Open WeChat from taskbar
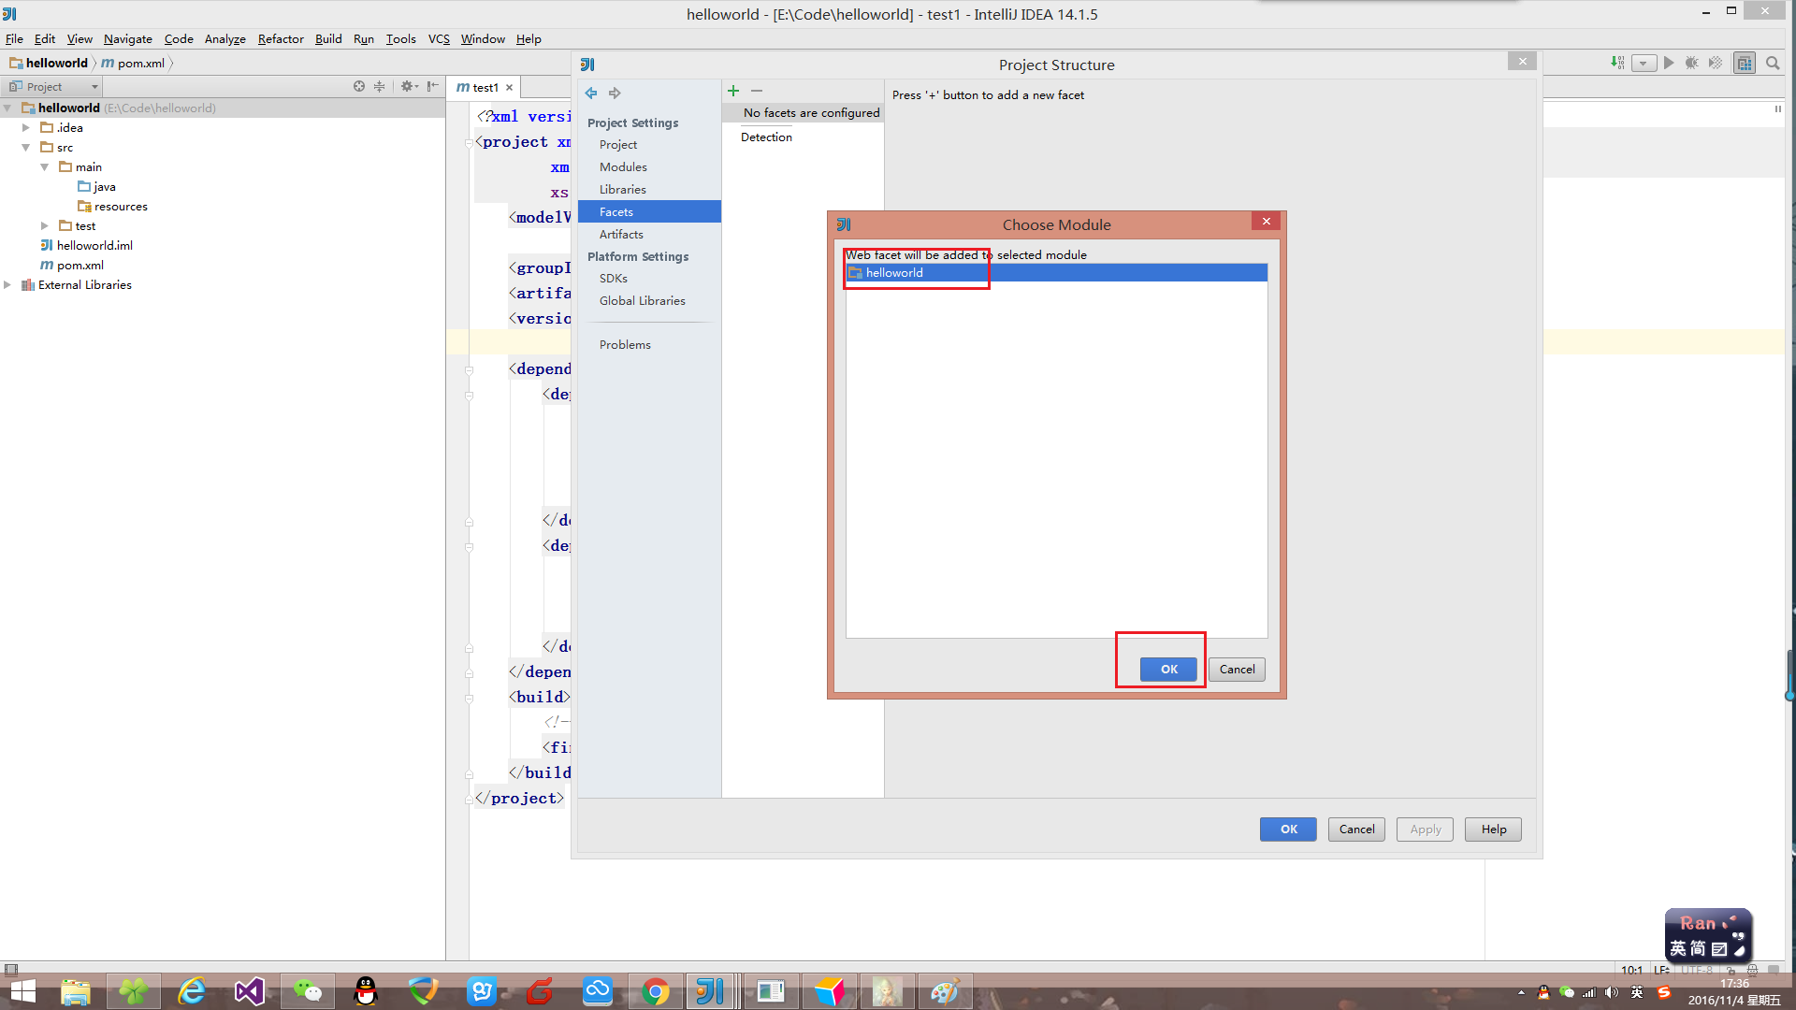The width and height of the screenshot is (1796, 1010). pyautogui.click(x=308, y=991)
